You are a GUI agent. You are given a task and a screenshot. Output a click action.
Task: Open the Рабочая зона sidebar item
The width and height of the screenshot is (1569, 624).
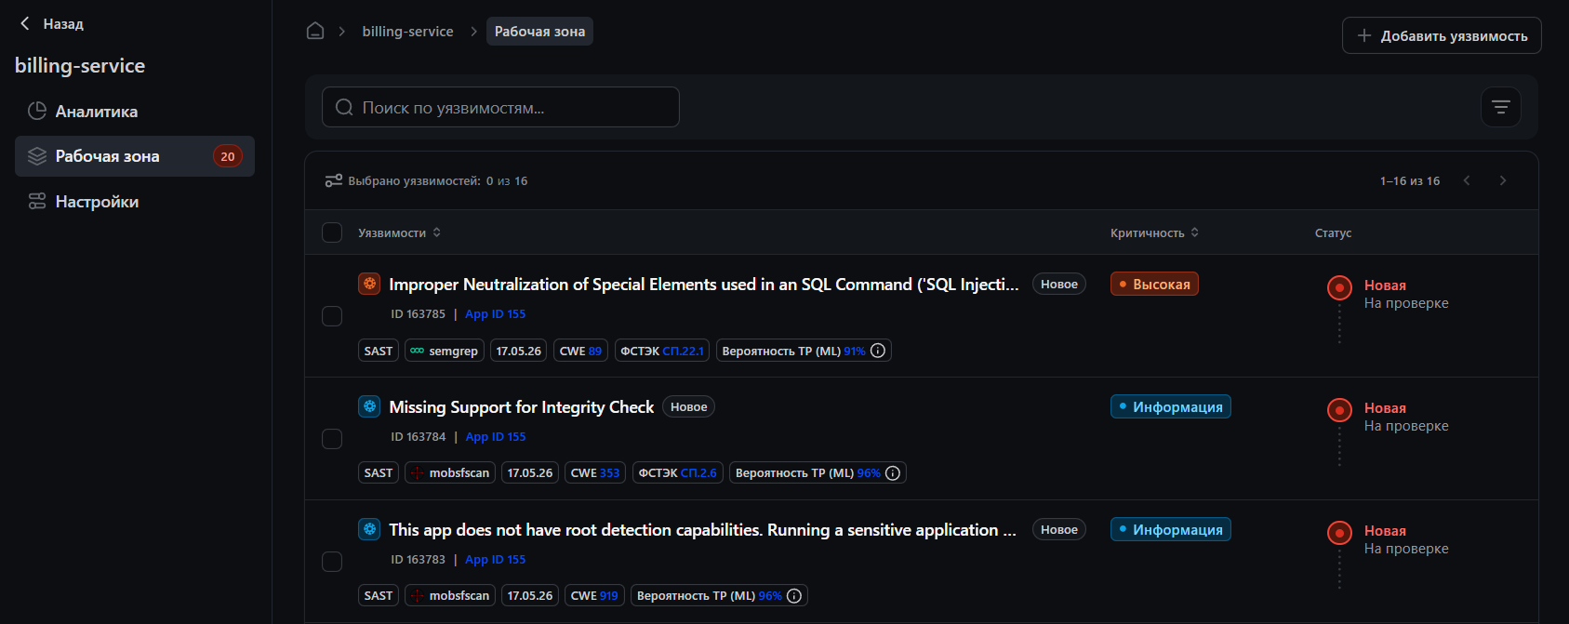point(135,156)
